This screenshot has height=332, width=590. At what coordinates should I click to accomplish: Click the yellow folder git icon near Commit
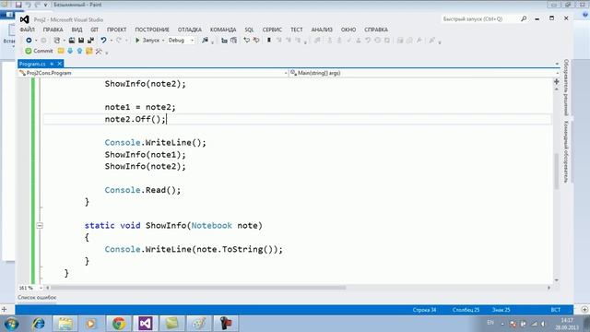pos(61,51)
